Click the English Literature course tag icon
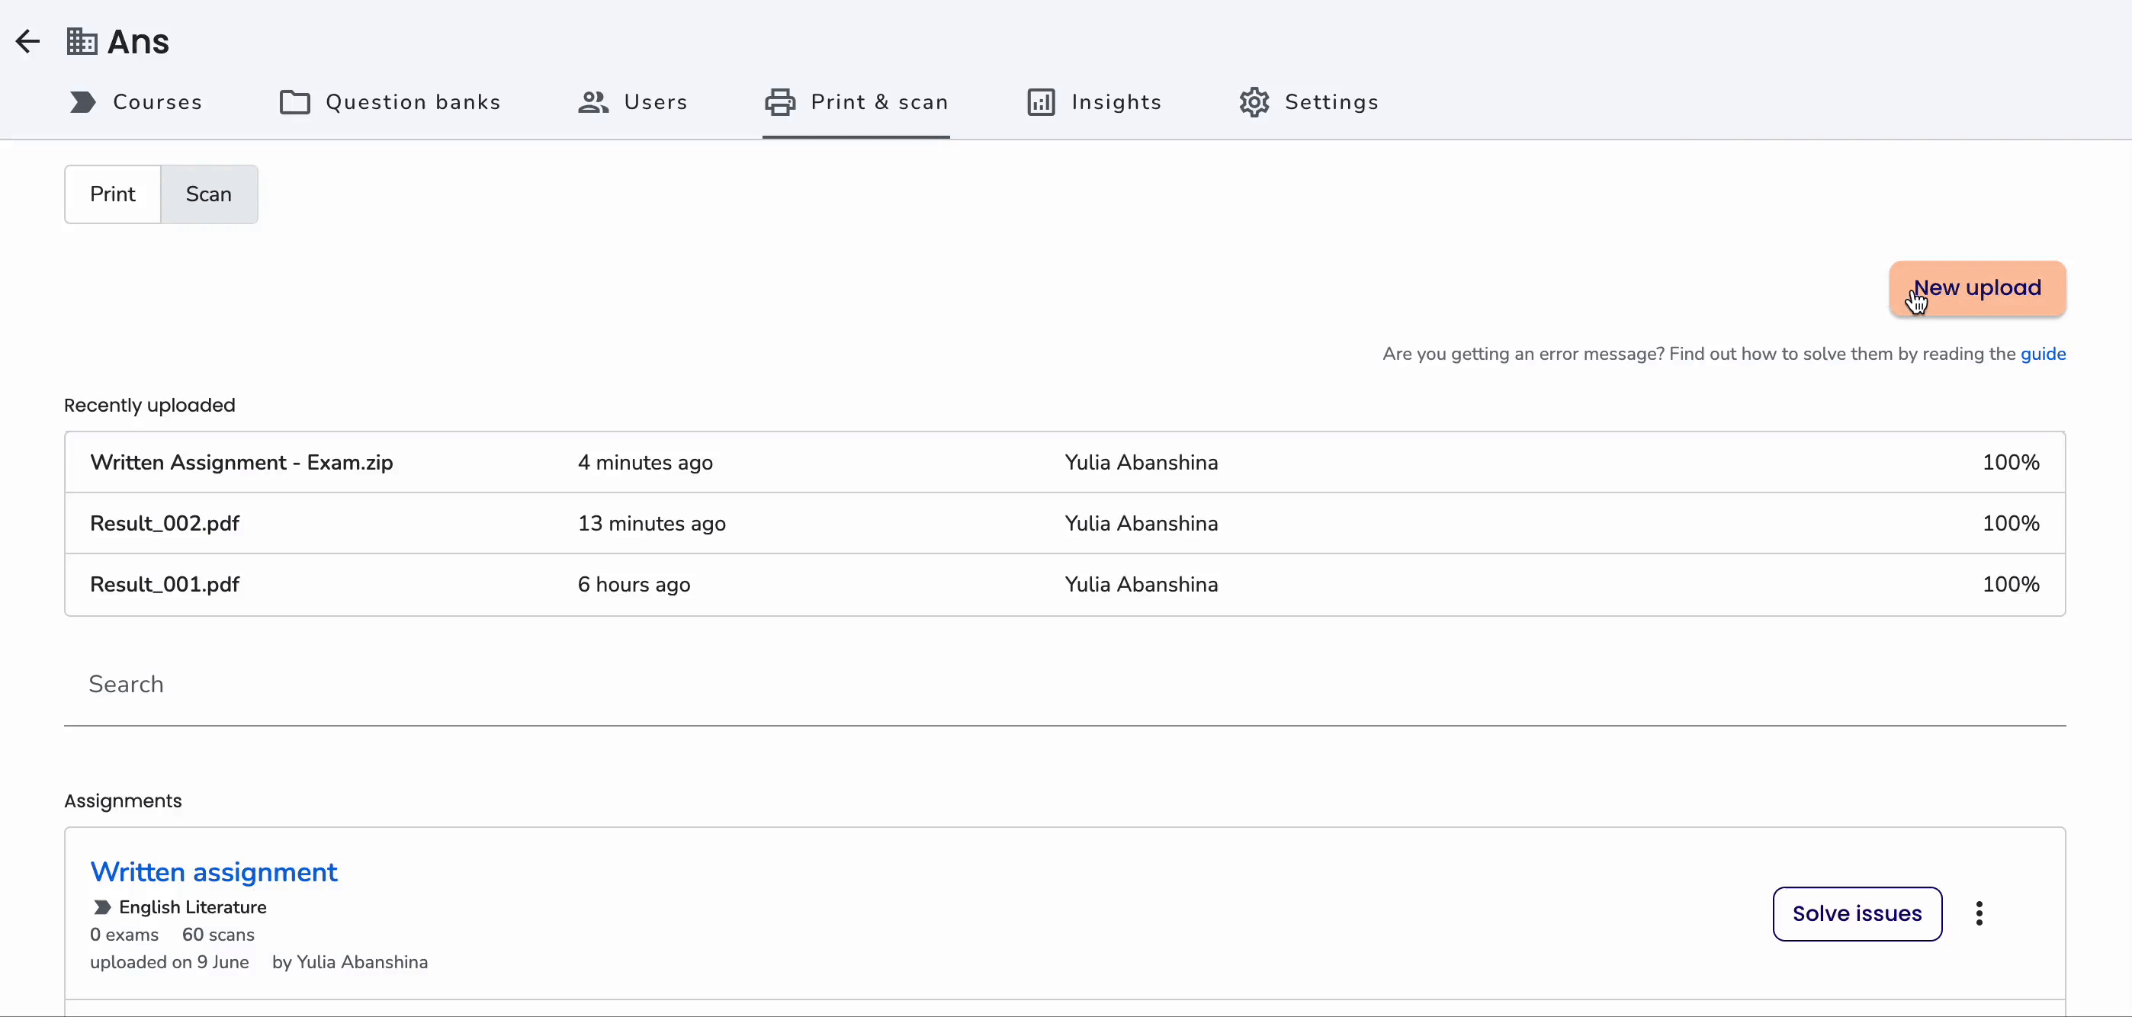The image size is (2132, 1017). pyautogui.click(x=102, y=907)
